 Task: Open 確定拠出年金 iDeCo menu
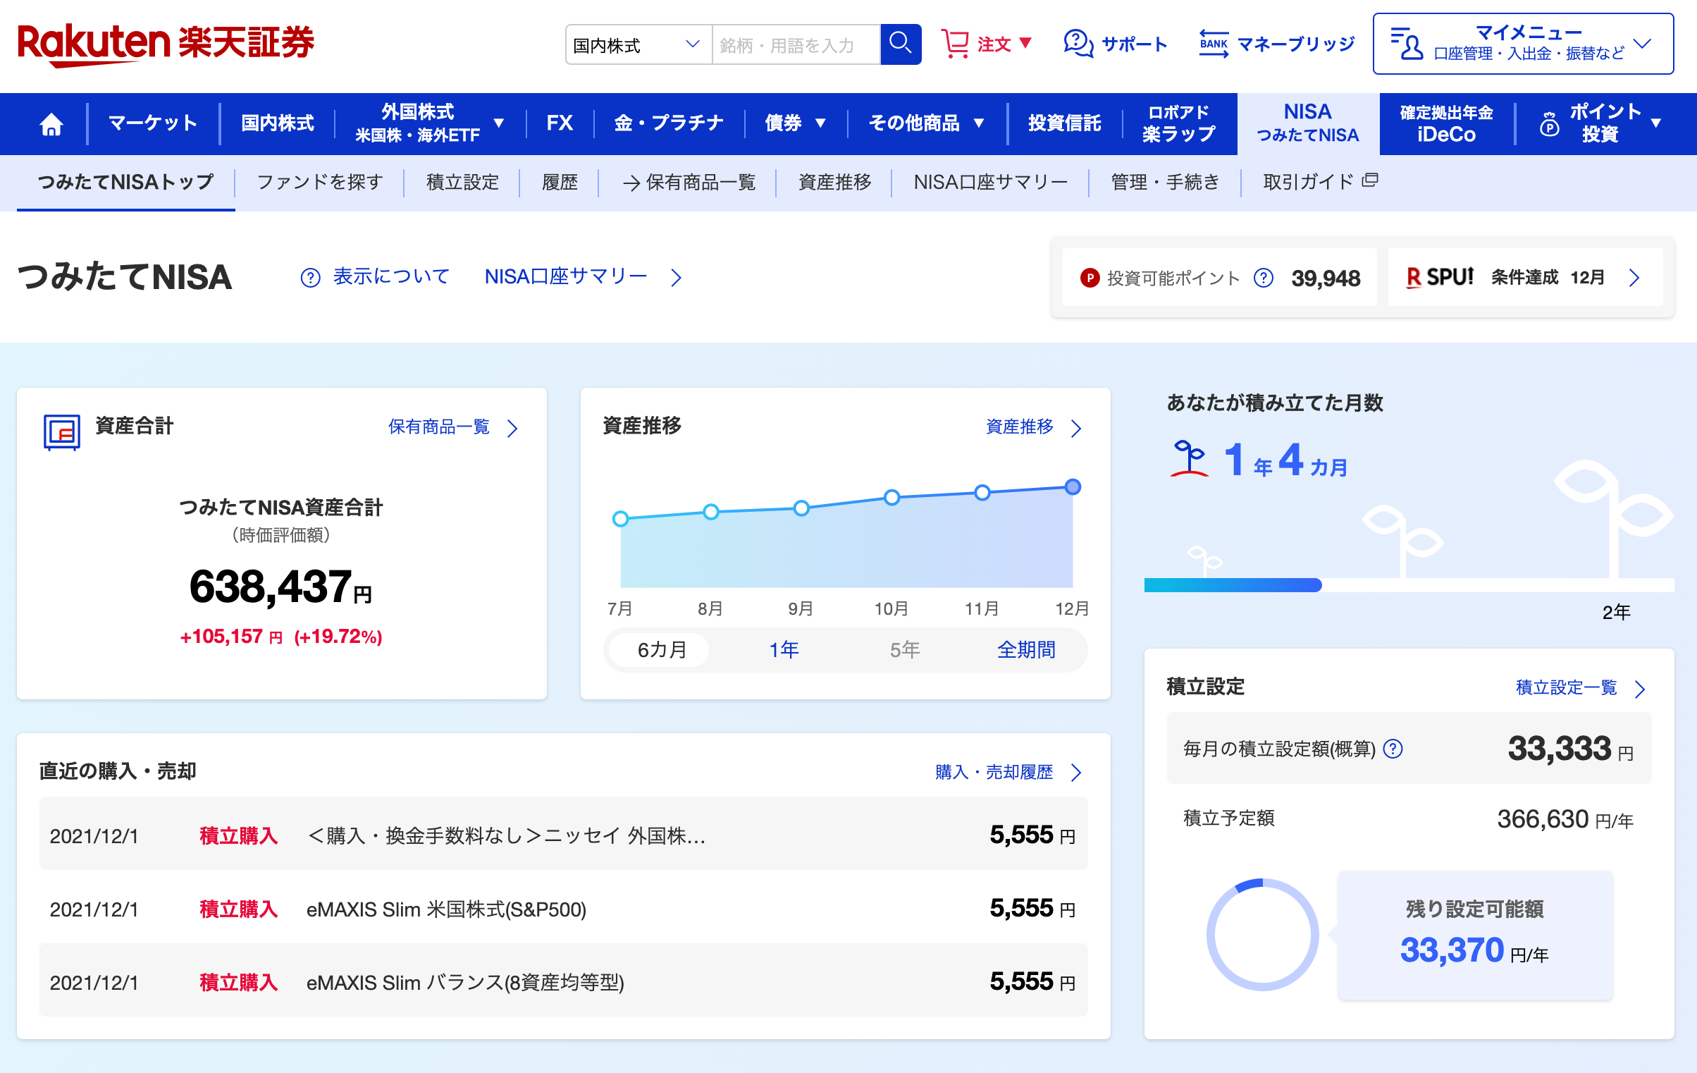click(x=1446, y=124)
